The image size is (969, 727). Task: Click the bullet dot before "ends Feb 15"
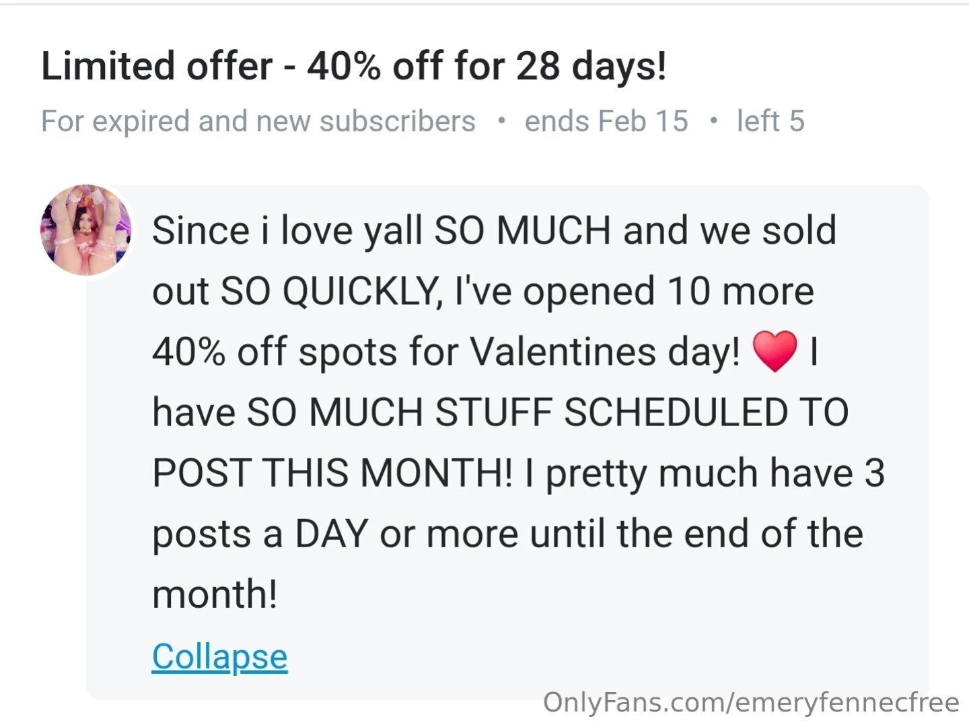click(500, 121)
